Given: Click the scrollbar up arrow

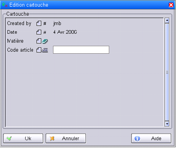Looking at the screenshot, I should point(167,20).
